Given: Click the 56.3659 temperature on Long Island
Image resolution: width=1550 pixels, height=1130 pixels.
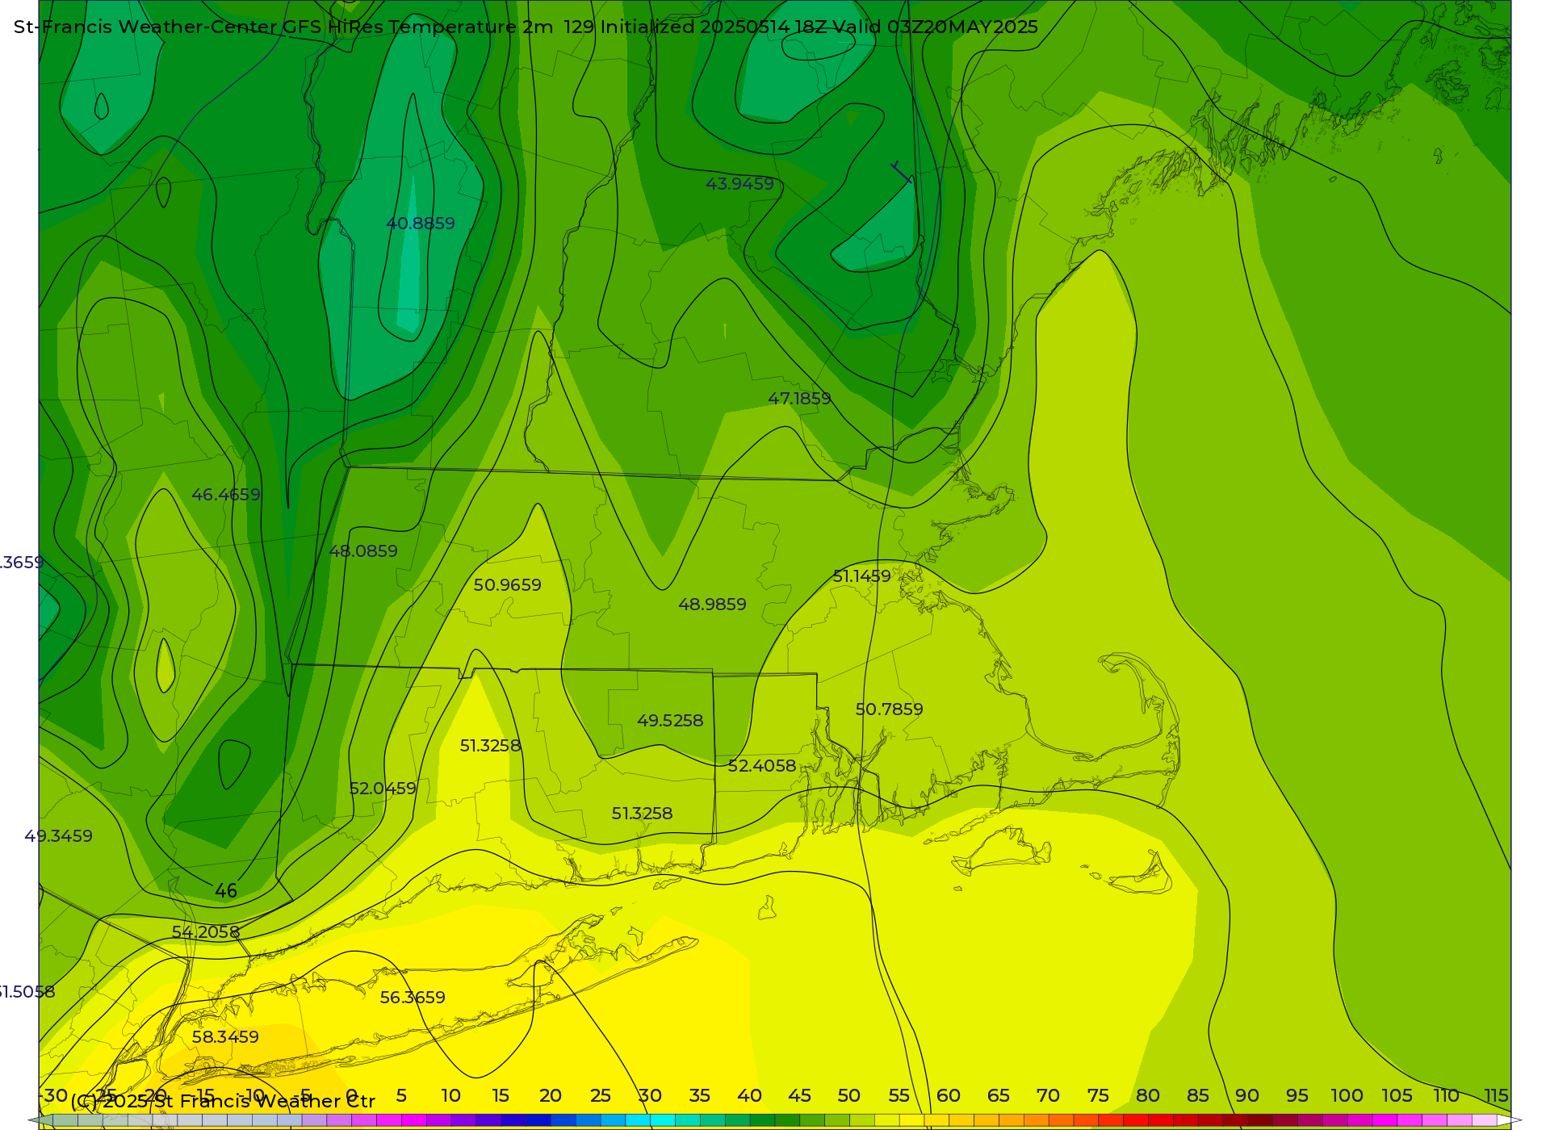Looking at the screenshot, I should 413,998.
